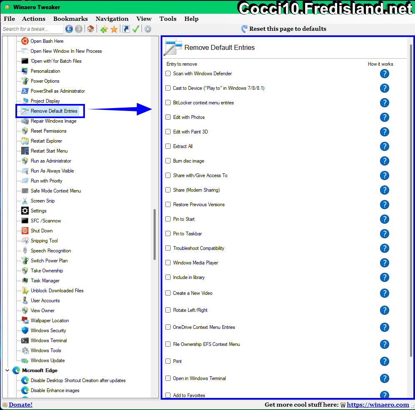This screenshot has width=415, height=410.
Task: Select Restart Explorer tree item
Action: click(46, 141)
